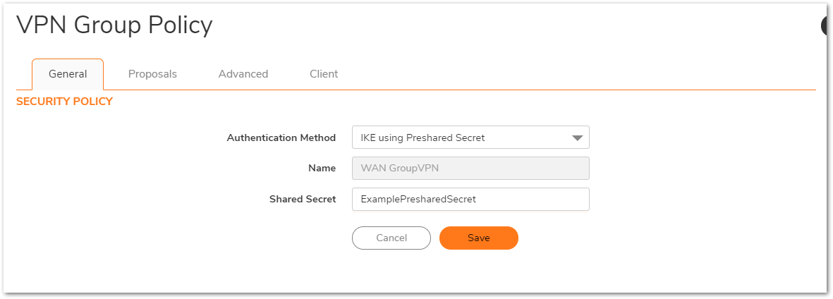Image resolution: width=833 pixels, height=299 pixels.
Task: Click the Shared Secret label
Action: click(x=302, y=200)
